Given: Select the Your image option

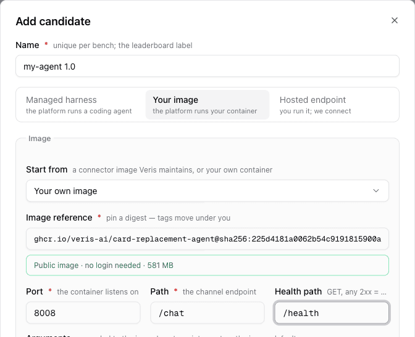Looking at the screenshot, I should [207, 105].
